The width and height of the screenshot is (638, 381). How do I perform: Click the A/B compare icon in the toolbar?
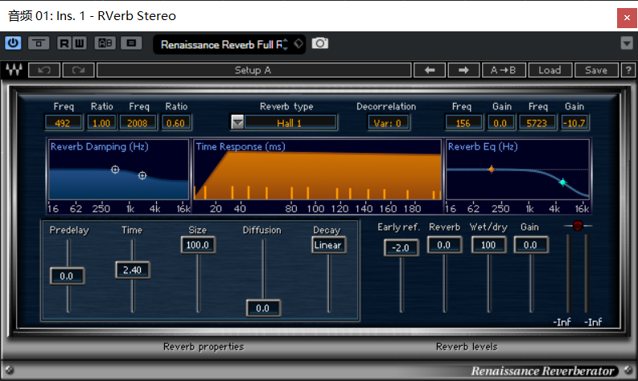click(x=105, y=43)
